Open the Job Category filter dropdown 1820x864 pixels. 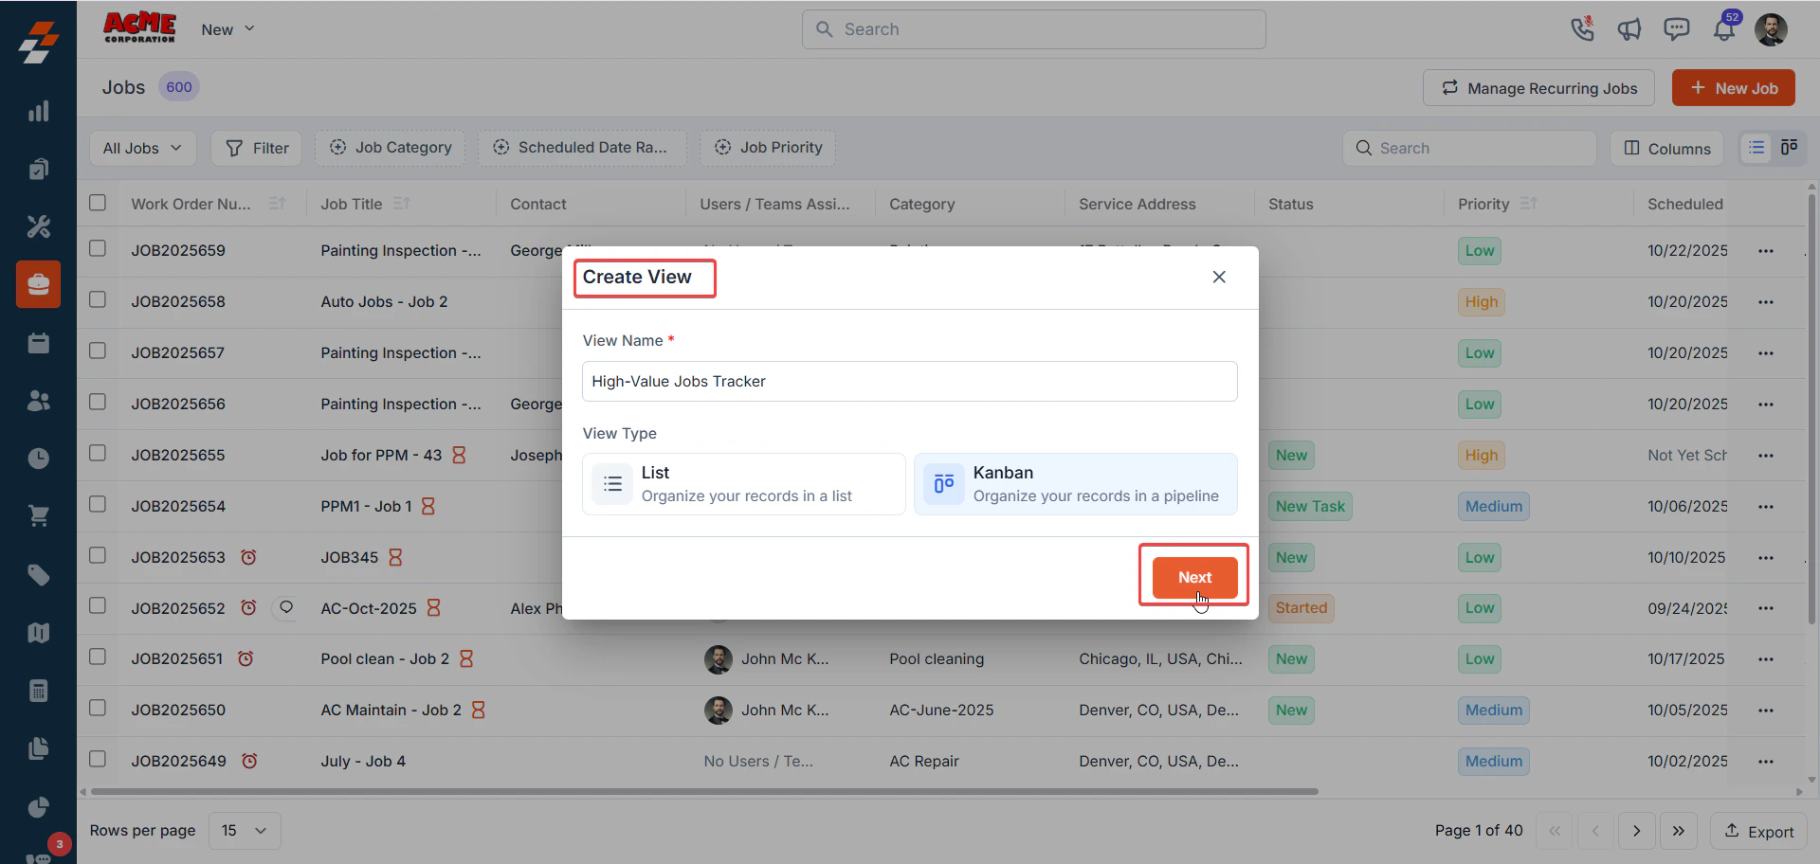pyautogui.click(x=391, y=148)
